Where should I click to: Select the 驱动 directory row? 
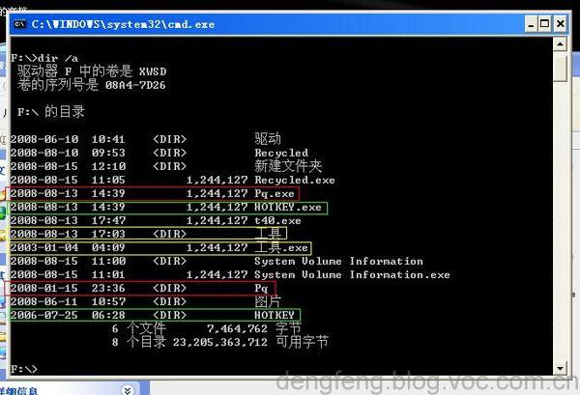pos(146,139)
